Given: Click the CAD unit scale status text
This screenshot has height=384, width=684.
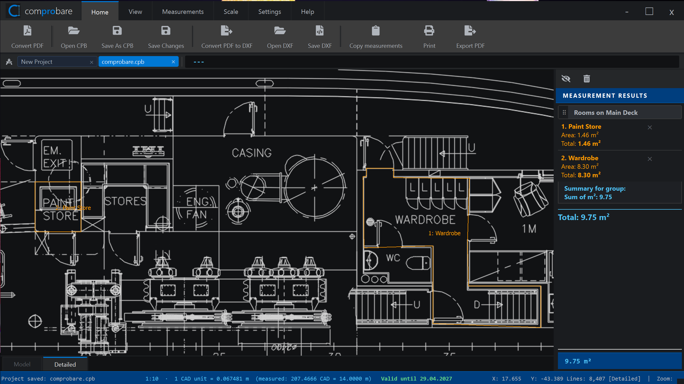Looking at the screenshot, I should pos(273,379).
